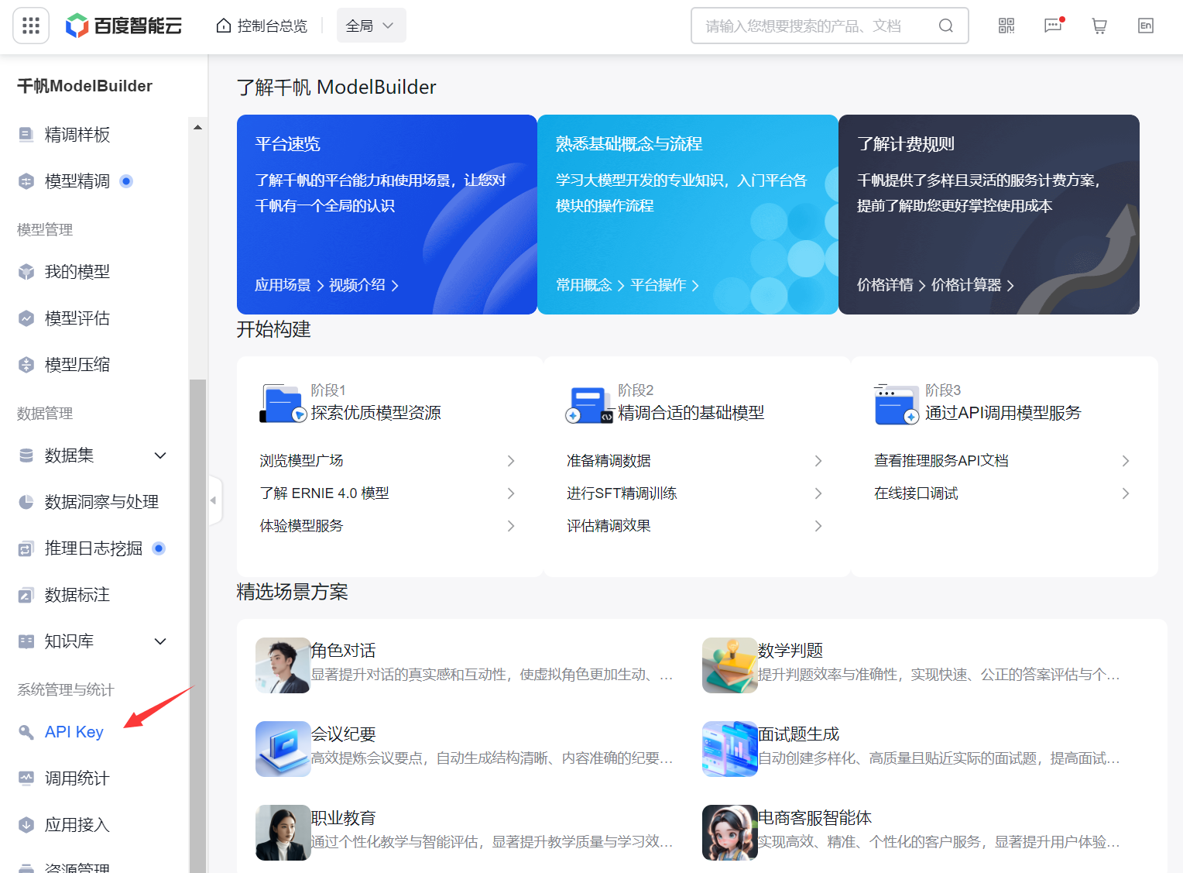
Task: Open 推理日志挖掘 in the sidebar
Action: coord(94,548)
